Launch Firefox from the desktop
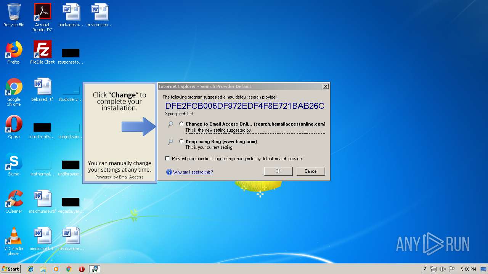488x274 pixels. pos(14,53)
